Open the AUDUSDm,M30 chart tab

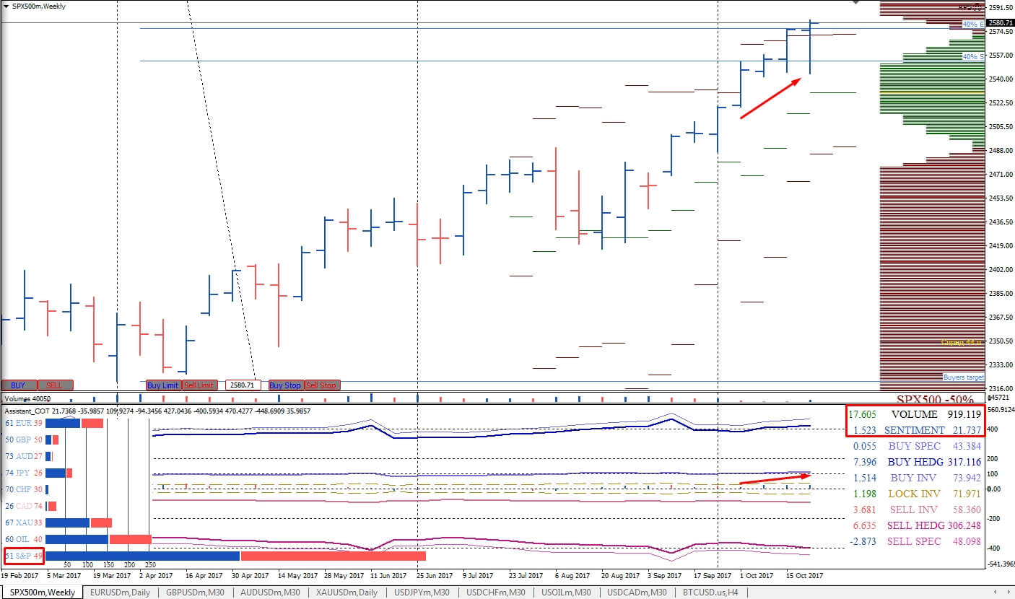[271, 593]
